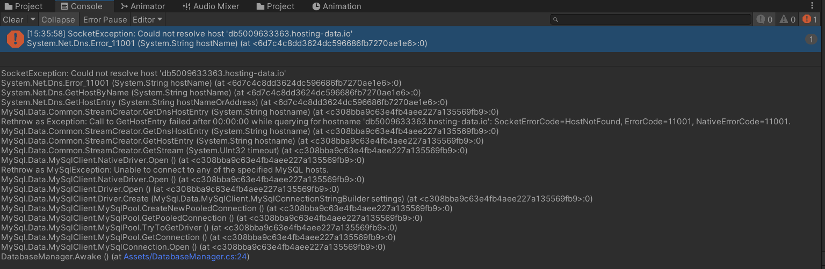The width and height of the screenshot is (825, 269).
Task: Click 'MySqlPool.GetConnection ()' stack trace line
Action: click(x=198, y=237)
